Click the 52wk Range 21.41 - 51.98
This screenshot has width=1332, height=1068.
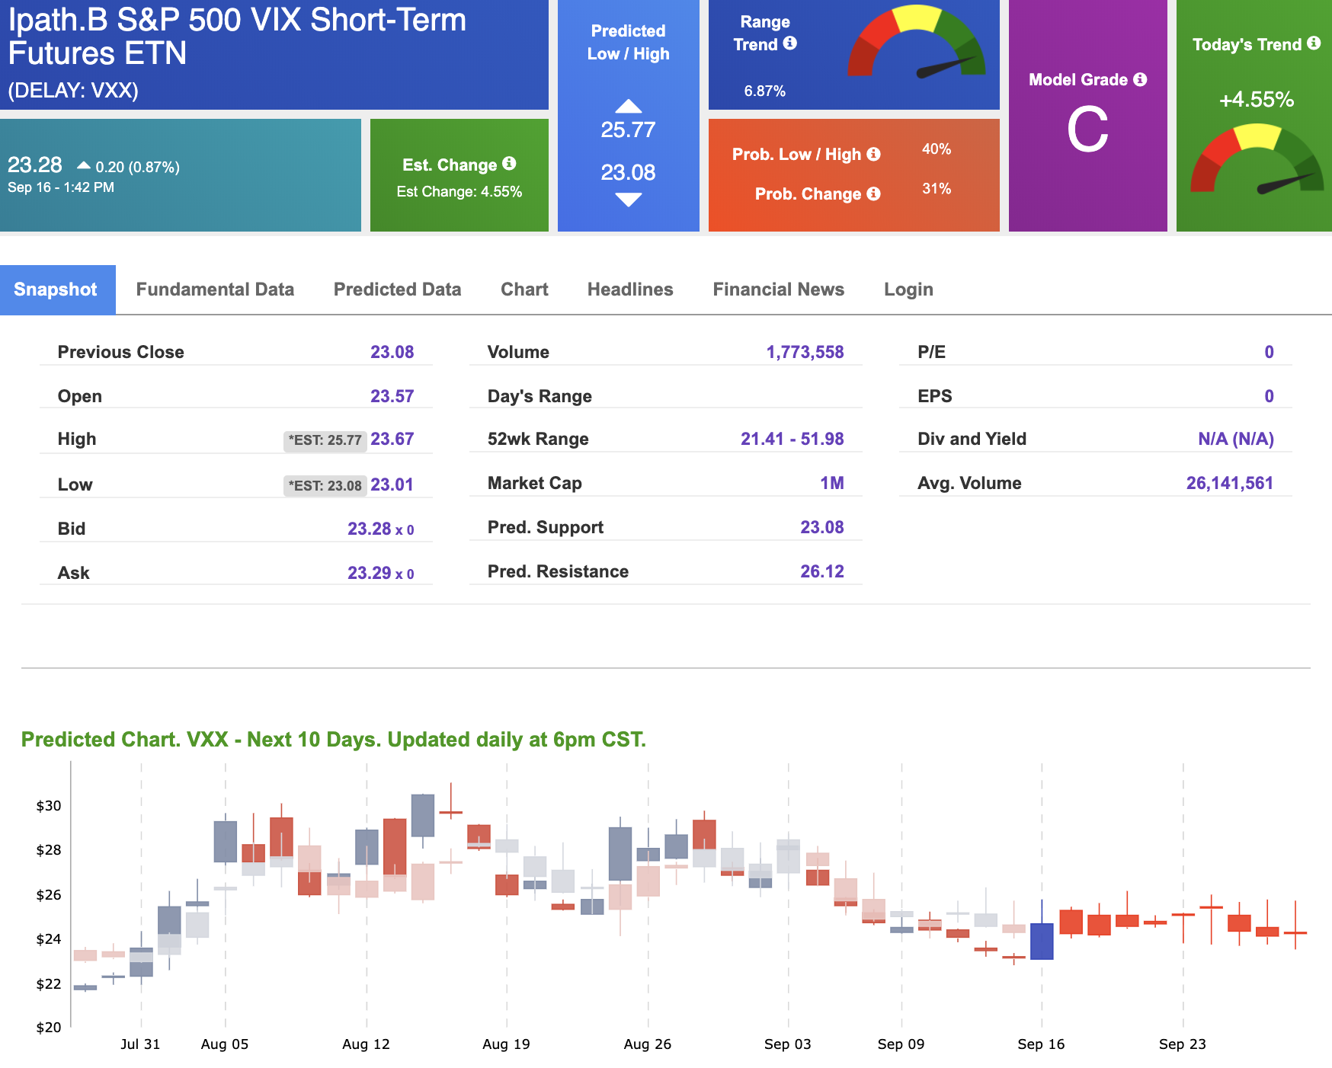coord(792,439)
